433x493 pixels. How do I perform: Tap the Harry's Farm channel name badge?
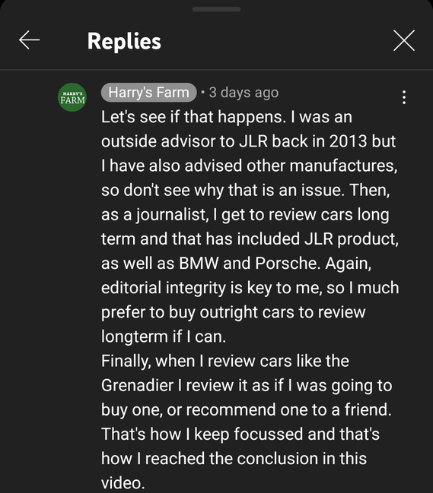(x=148, y=93)
